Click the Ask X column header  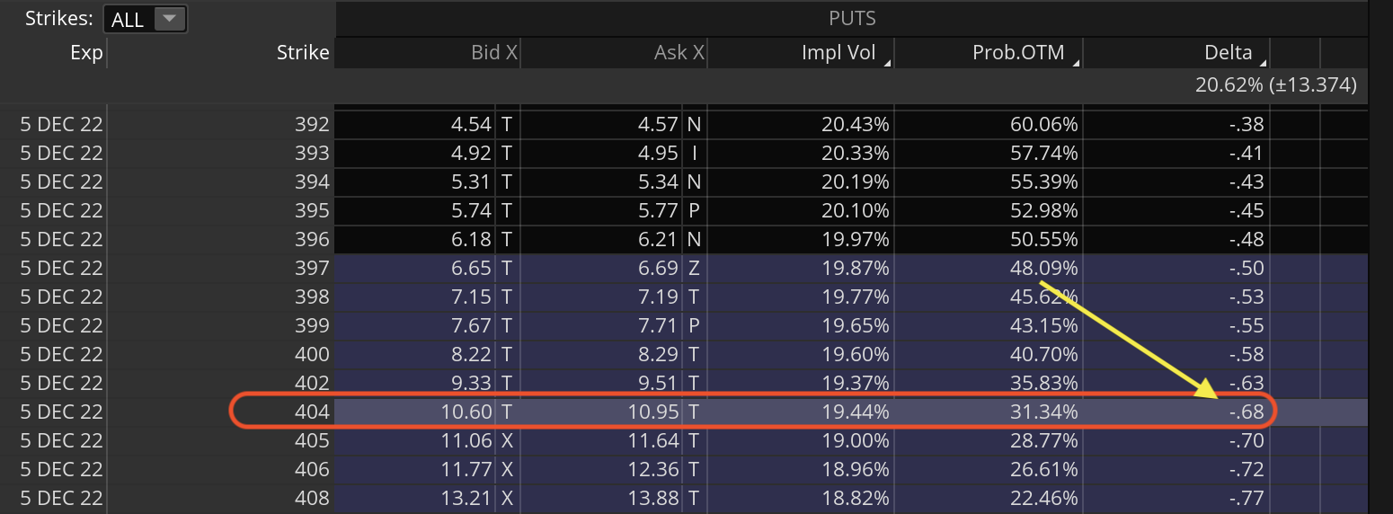pos(679,53)
